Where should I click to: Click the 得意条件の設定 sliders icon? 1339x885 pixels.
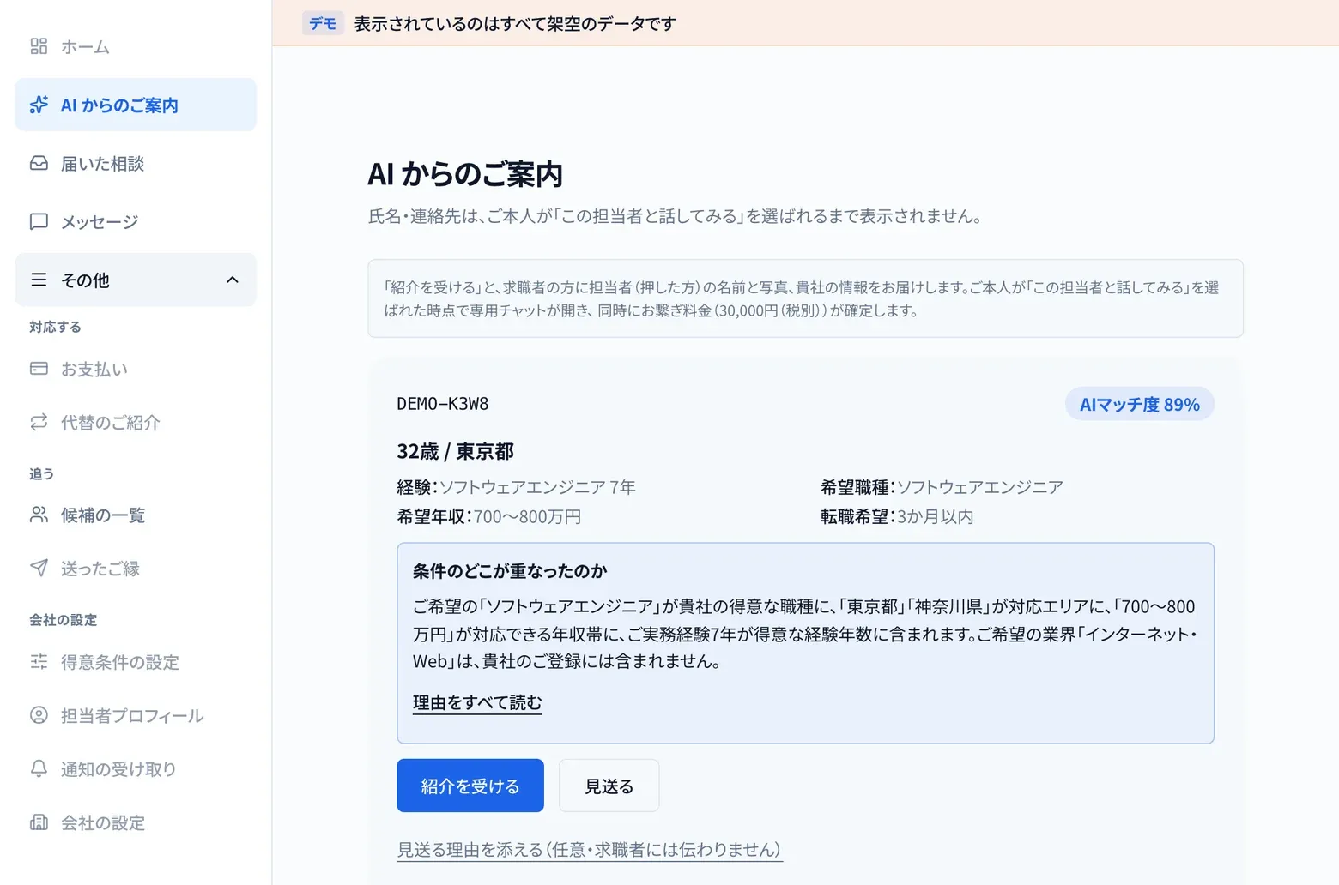(39, 662)
